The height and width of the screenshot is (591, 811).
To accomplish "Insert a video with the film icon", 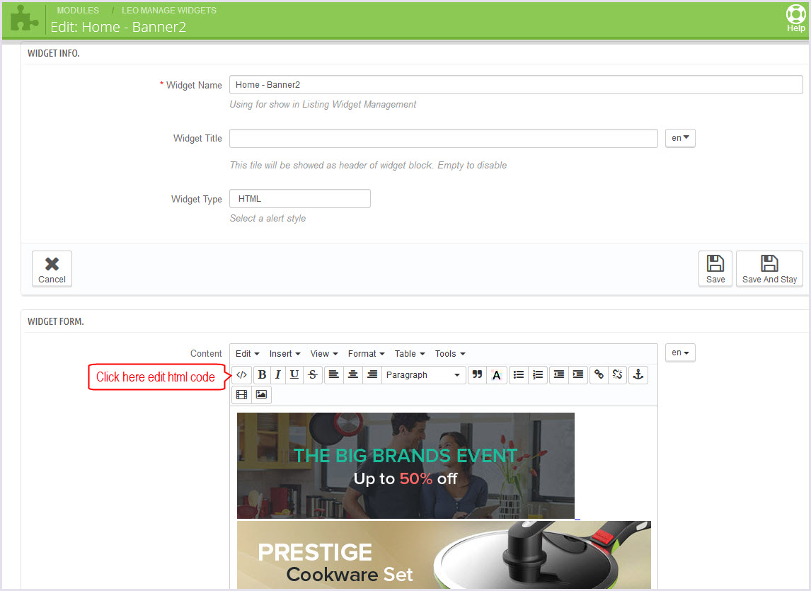I will click(241, 395).
